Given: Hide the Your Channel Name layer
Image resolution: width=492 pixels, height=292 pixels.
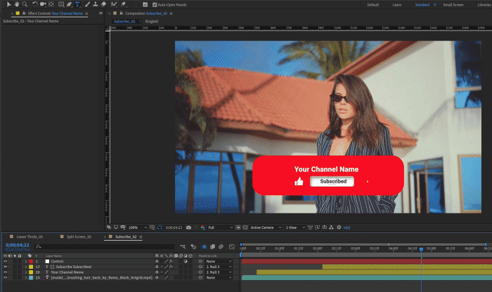Looking at the screenshot, I should point(5,272).
